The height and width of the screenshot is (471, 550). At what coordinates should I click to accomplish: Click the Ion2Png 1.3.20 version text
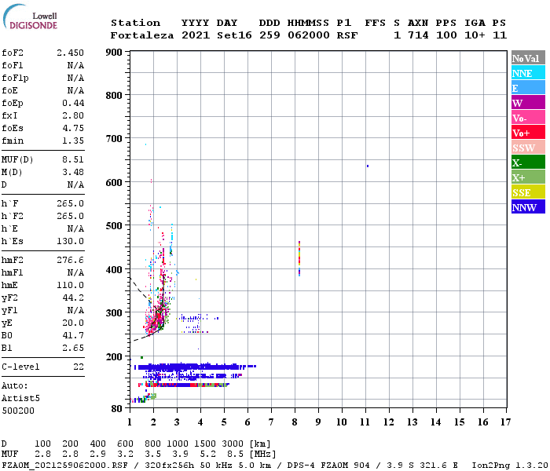pyautogui.click(x=510, y=466)
